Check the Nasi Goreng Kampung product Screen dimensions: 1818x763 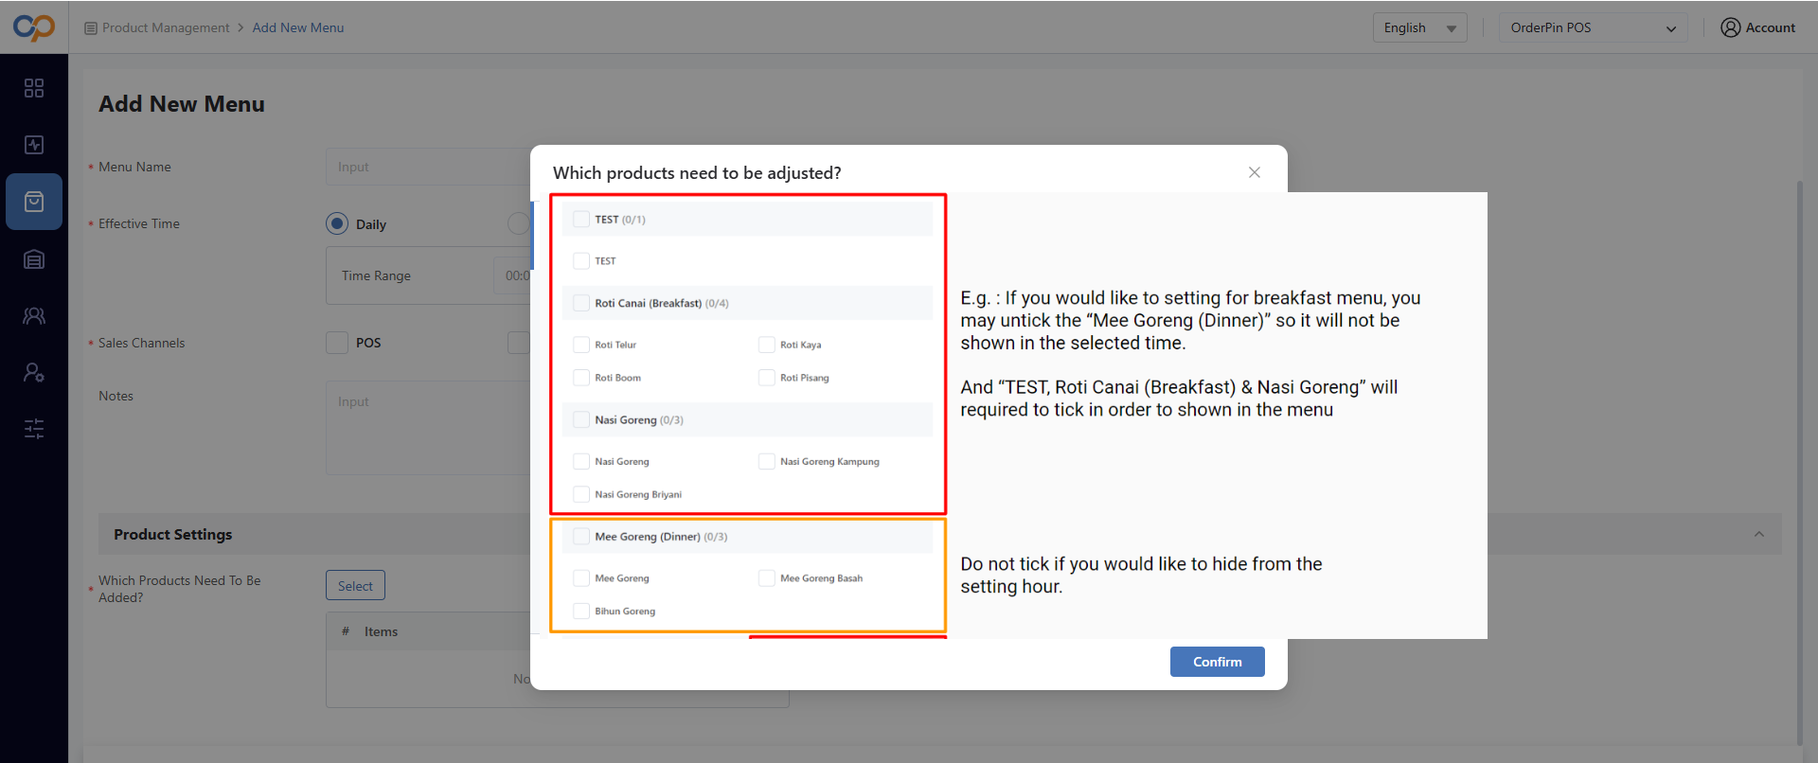click(x=767, y=461)
